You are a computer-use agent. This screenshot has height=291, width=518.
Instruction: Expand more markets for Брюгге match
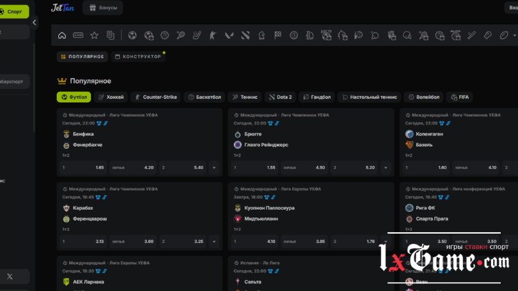tap(386, 167)
